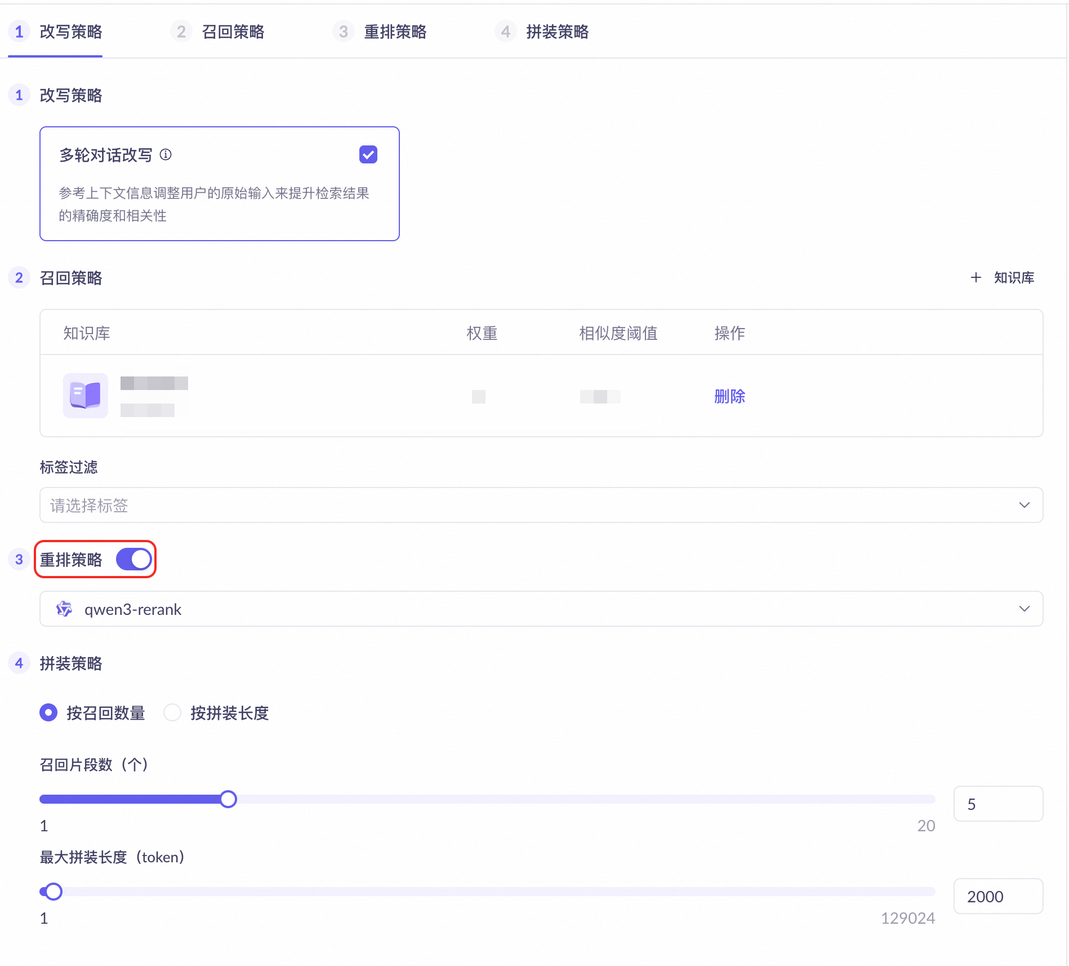Click 删除 to remove the knowledge base
This screenshot has width=1069, height=966.
[729, 396]
